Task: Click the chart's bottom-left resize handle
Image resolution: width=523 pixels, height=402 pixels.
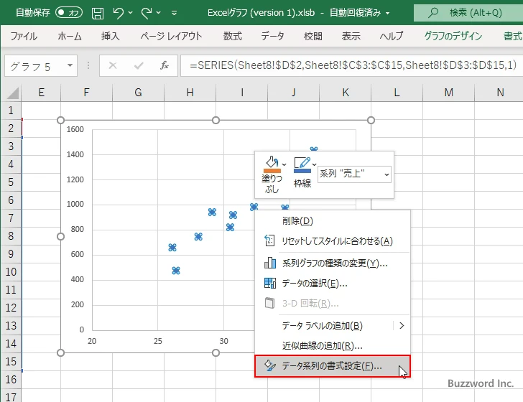Action: coord(60,352)
